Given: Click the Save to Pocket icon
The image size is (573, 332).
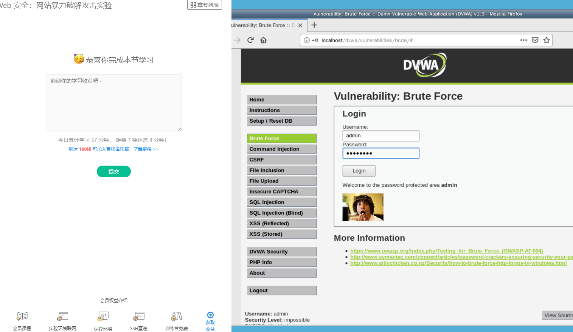Looking at the screenshot, I should [x=535, y=40].
